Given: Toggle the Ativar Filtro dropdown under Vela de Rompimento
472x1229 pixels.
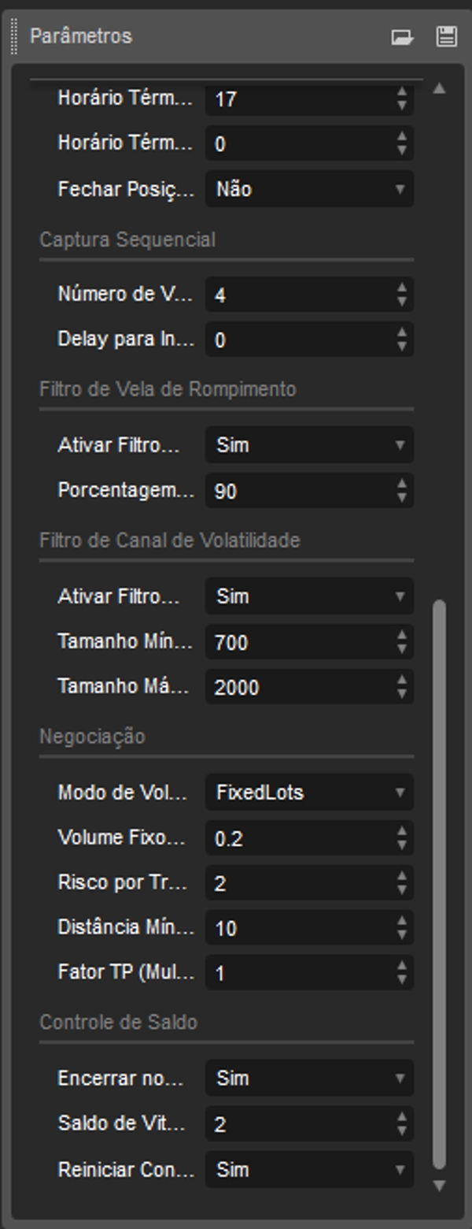Looking at the screenshot, I should 309,445.
